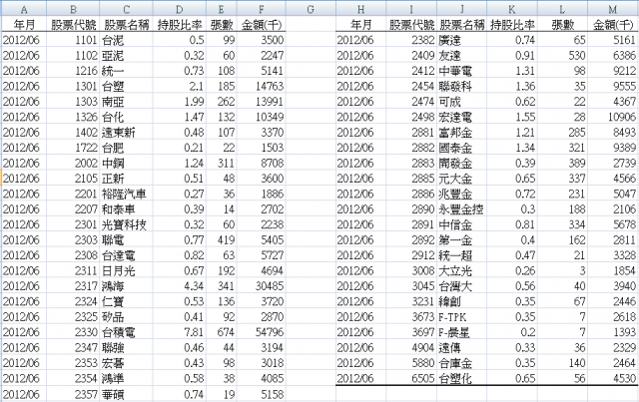Click the 華碩 stock name cell

click(x=127, y=394)
